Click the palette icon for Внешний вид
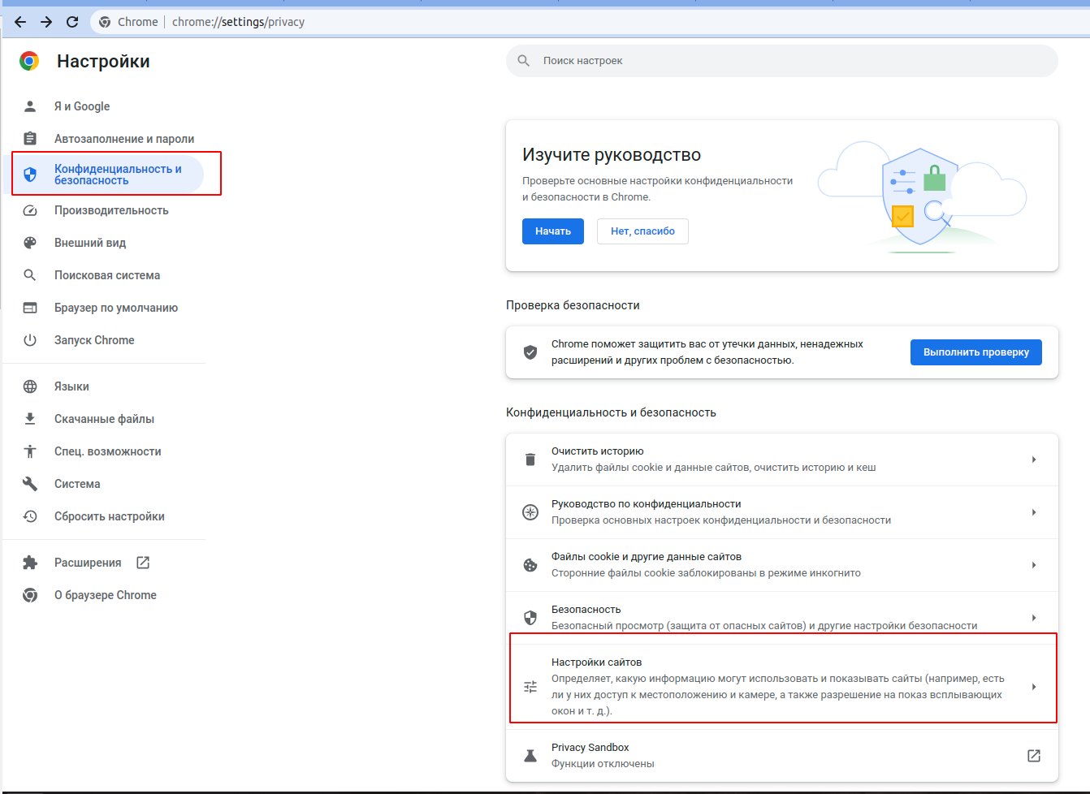Viewport: 1090px width, 794px height. click(30, 243)
